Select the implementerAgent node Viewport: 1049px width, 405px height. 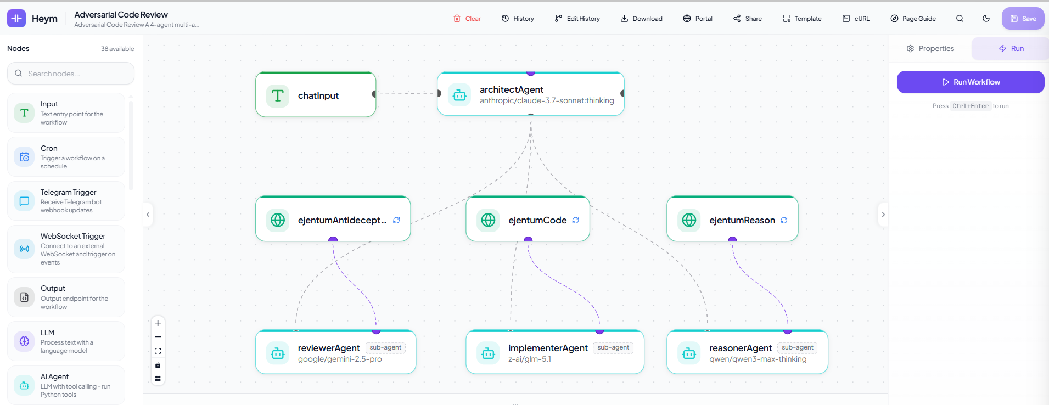click(x=555, y=352)
